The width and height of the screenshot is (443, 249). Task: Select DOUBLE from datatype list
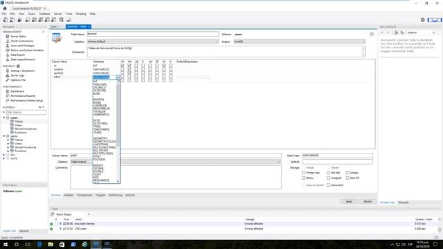point(98,172)
